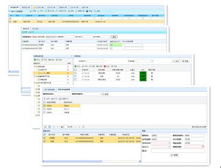Screen dimensions: 221x168
Task: Click the search magnifier icon next to 服务员编号
Action: (103, 94)
